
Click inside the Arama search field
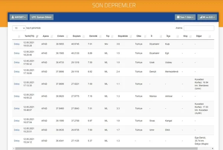tap(199, 28)
